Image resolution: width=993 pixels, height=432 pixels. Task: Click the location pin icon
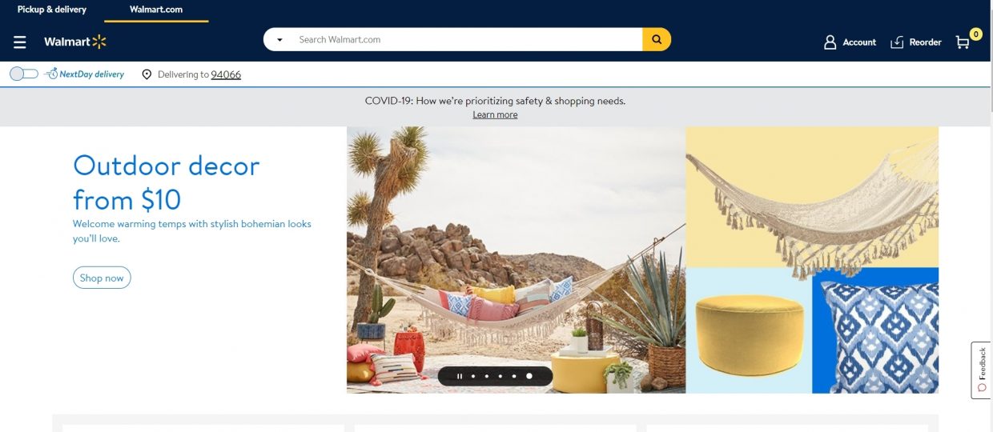coord(147,74)
